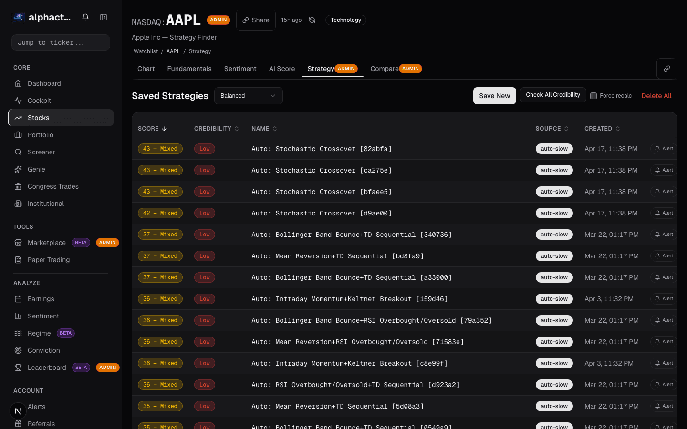Screen dimensions: 687x429
Task: Click the Save New button
Action: (494, 96)
